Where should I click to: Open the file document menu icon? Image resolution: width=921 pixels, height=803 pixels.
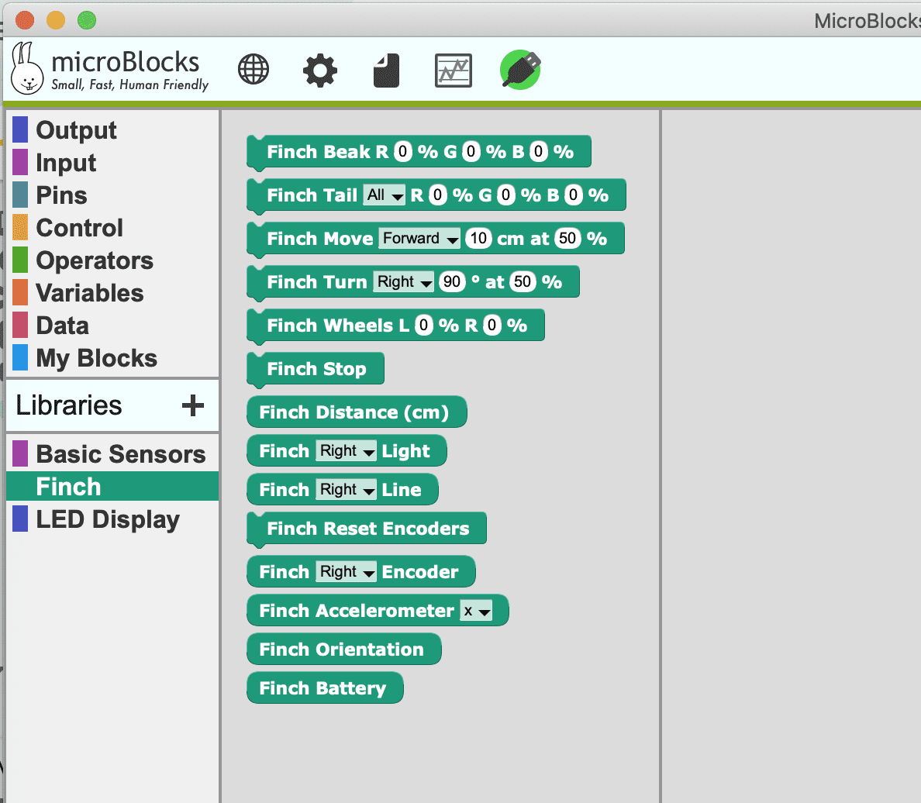(x=386, y=71)
